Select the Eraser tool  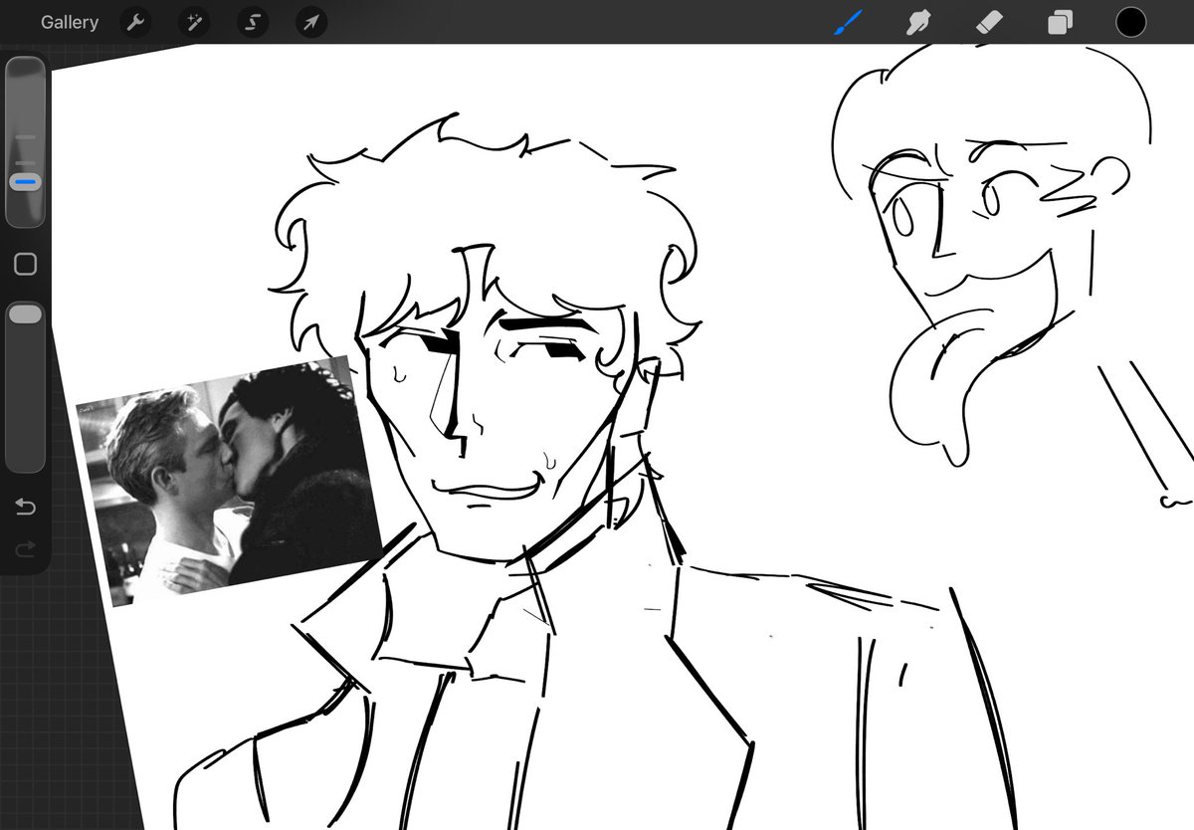pos(990,22)
